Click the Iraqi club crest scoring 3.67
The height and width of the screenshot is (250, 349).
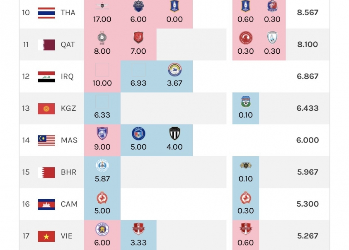[x=174, y=70]
